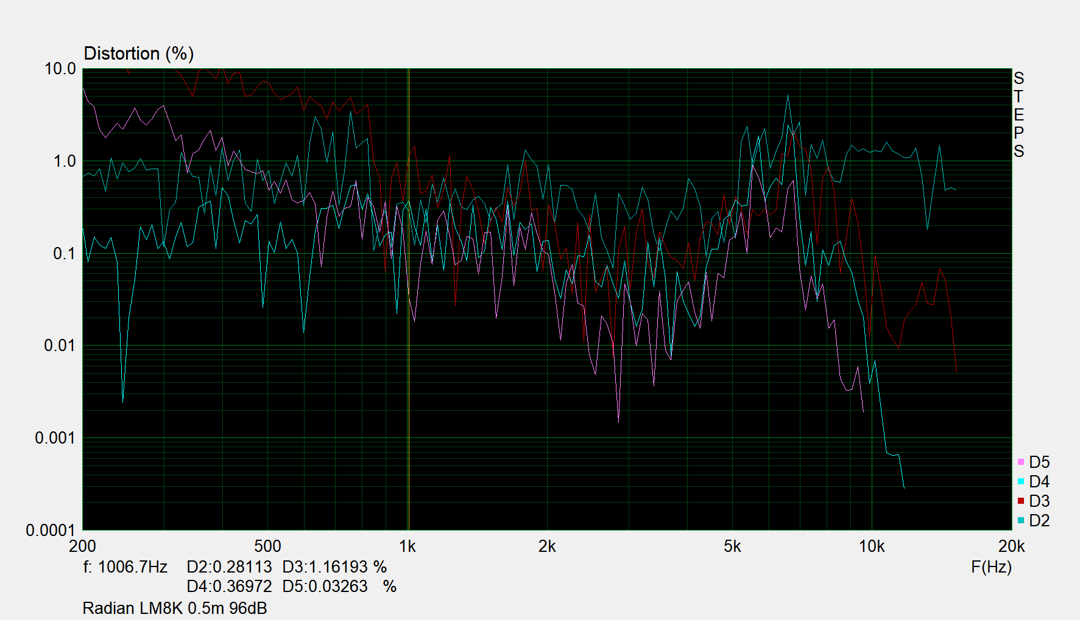Click the 10k frequency axis label
The image size is (1080, 620).
click(x=872, y=546)
